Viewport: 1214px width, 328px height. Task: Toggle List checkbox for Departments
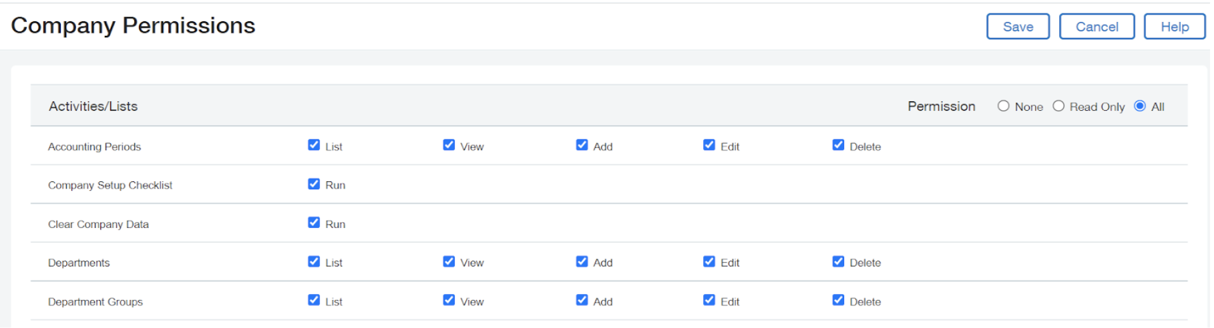click(x=314, y=261)
